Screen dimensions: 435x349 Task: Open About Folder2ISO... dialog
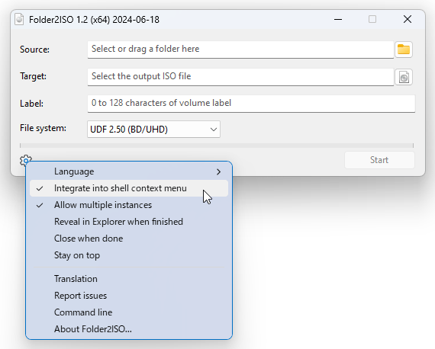tap(129, 329)
